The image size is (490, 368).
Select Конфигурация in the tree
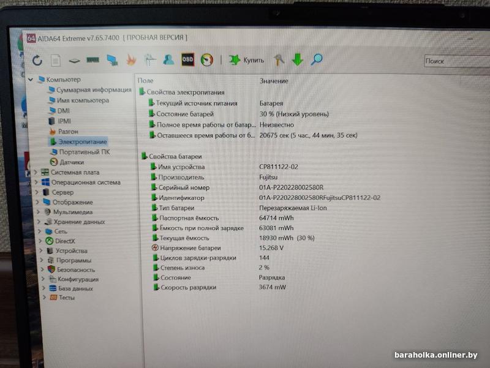tap(73, 279)
